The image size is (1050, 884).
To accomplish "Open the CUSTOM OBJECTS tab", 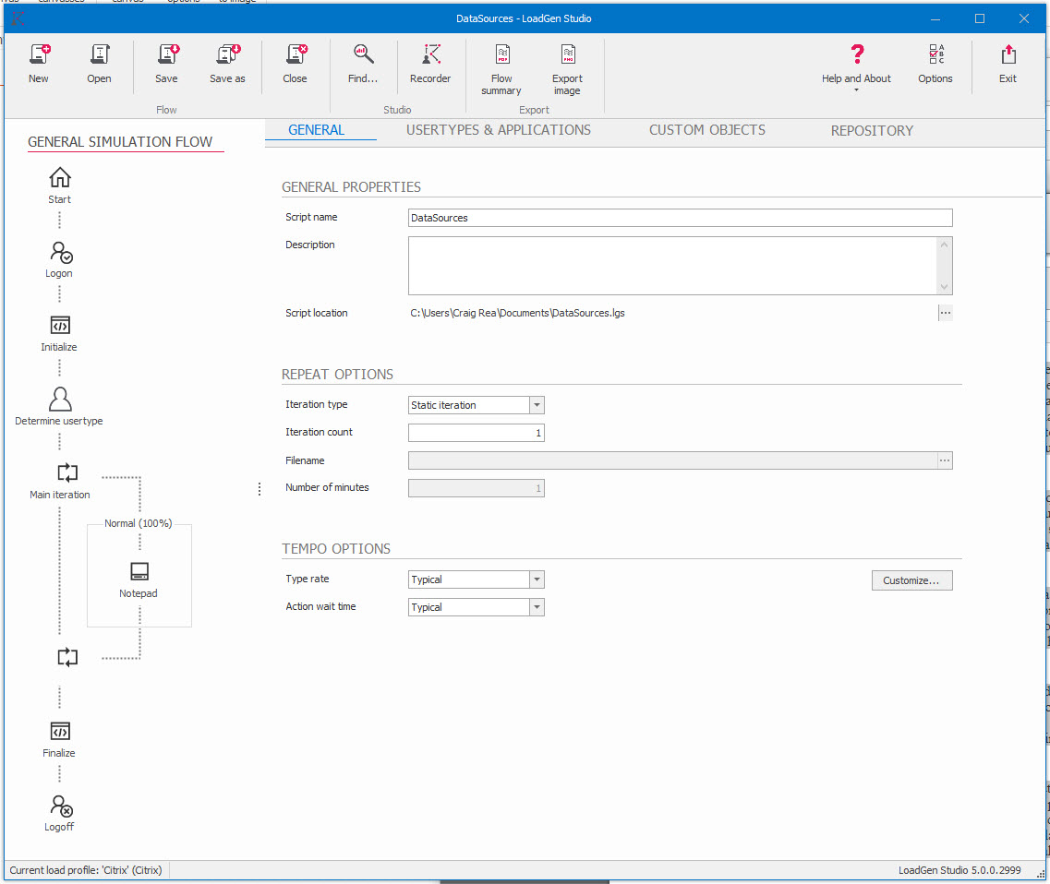I will point(707,130).
